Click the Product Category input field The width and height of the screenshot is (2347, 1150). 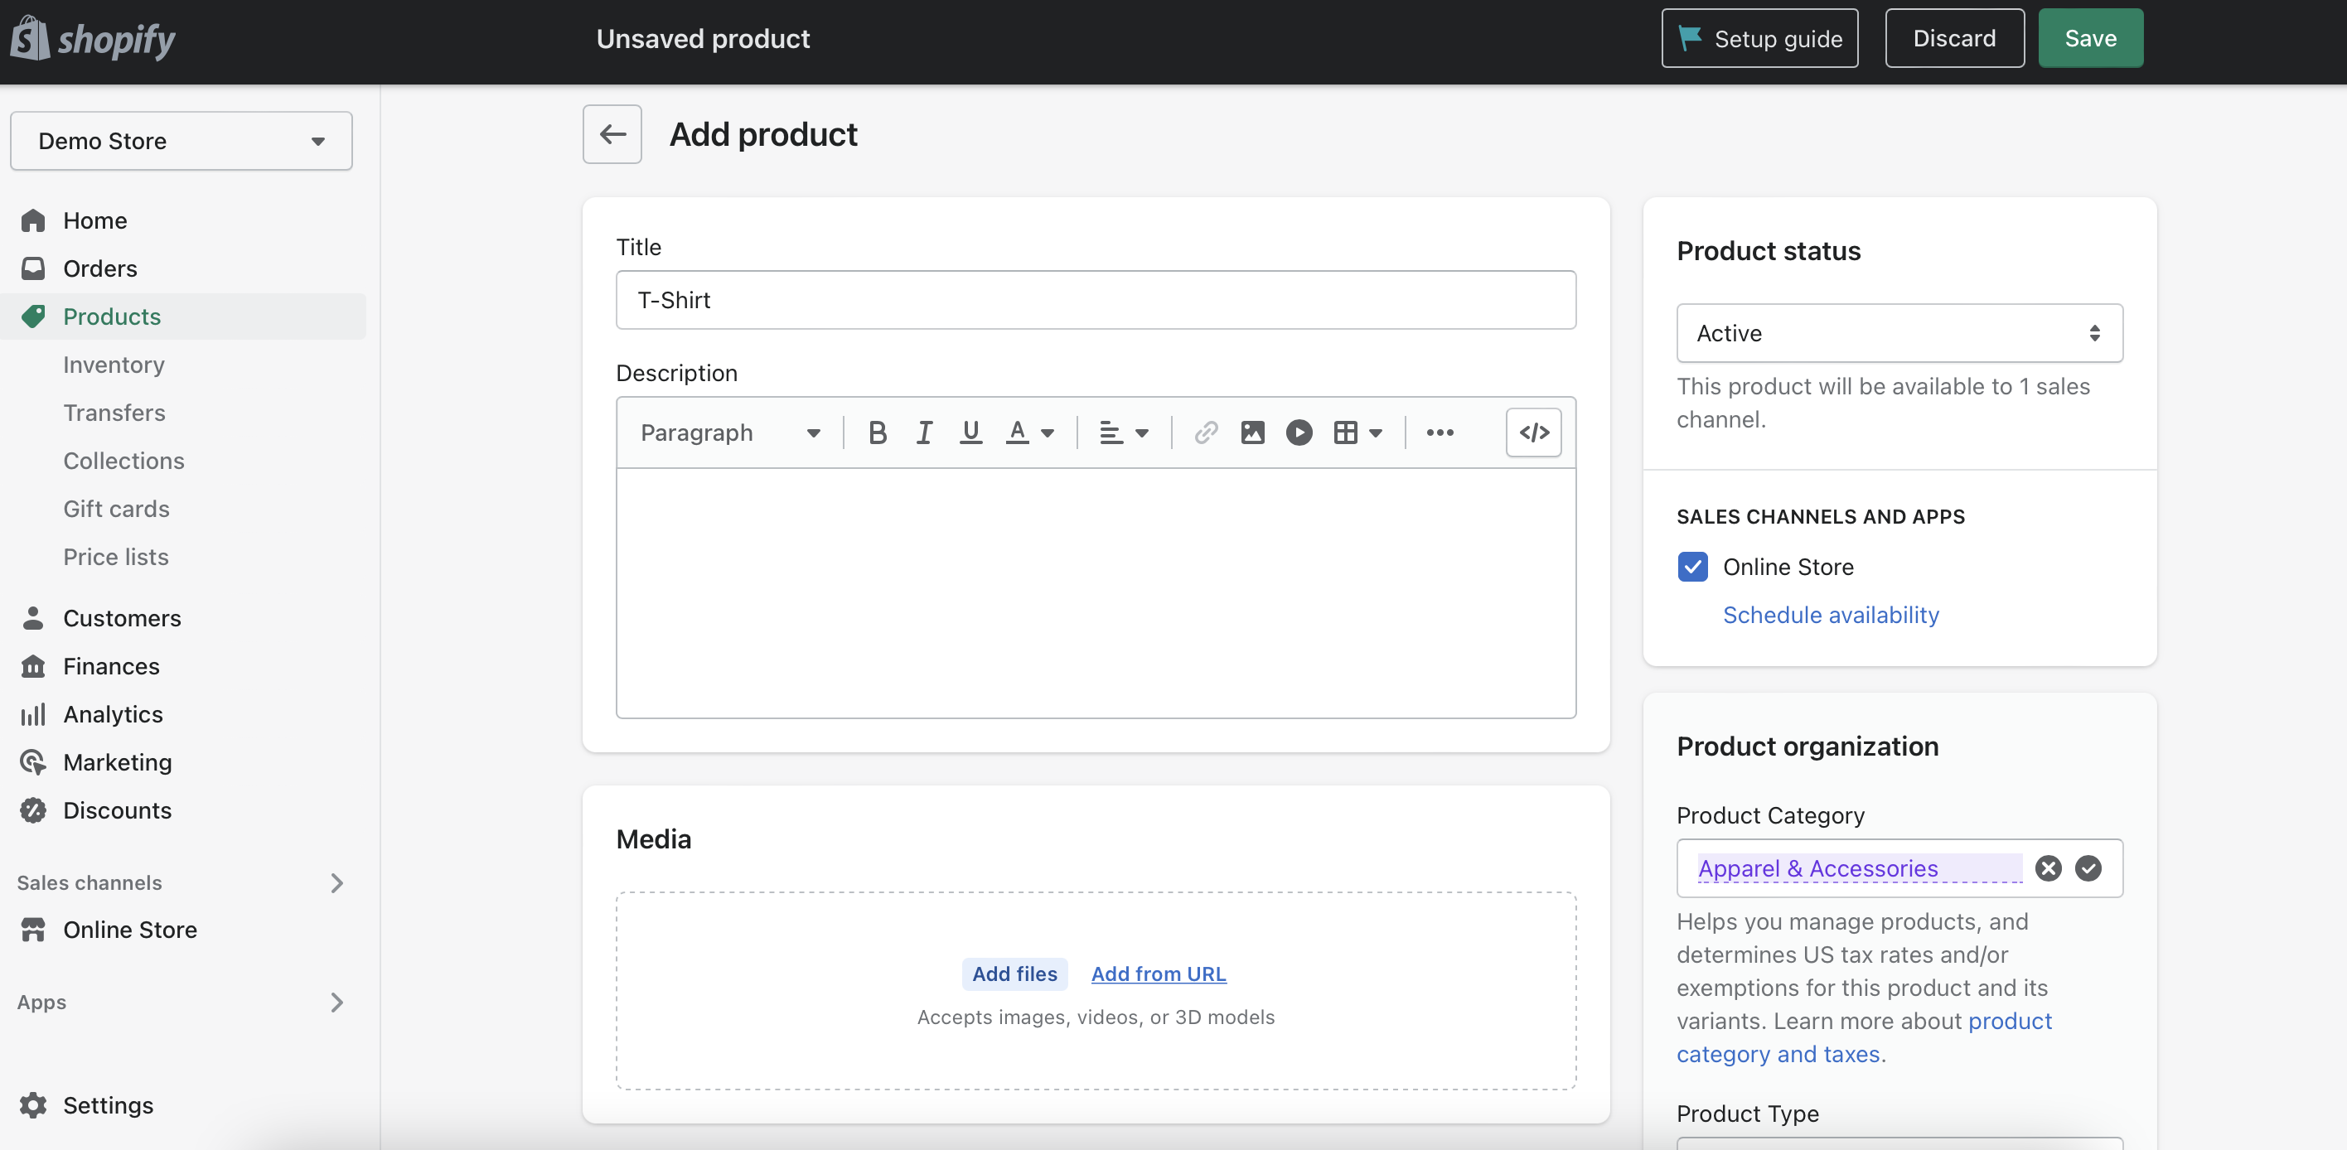[x=1899, y=867]
